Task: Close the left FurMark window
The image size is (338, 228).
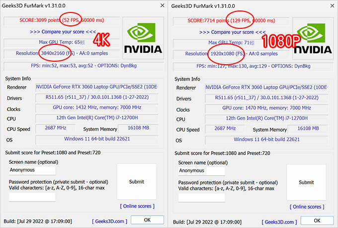Action: pyautogui.click(x=163, y=5)
